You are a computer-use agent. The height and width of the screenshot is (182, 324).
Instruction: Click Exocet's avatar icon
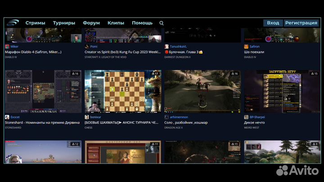pyautogui.click(x=7, y=117)
